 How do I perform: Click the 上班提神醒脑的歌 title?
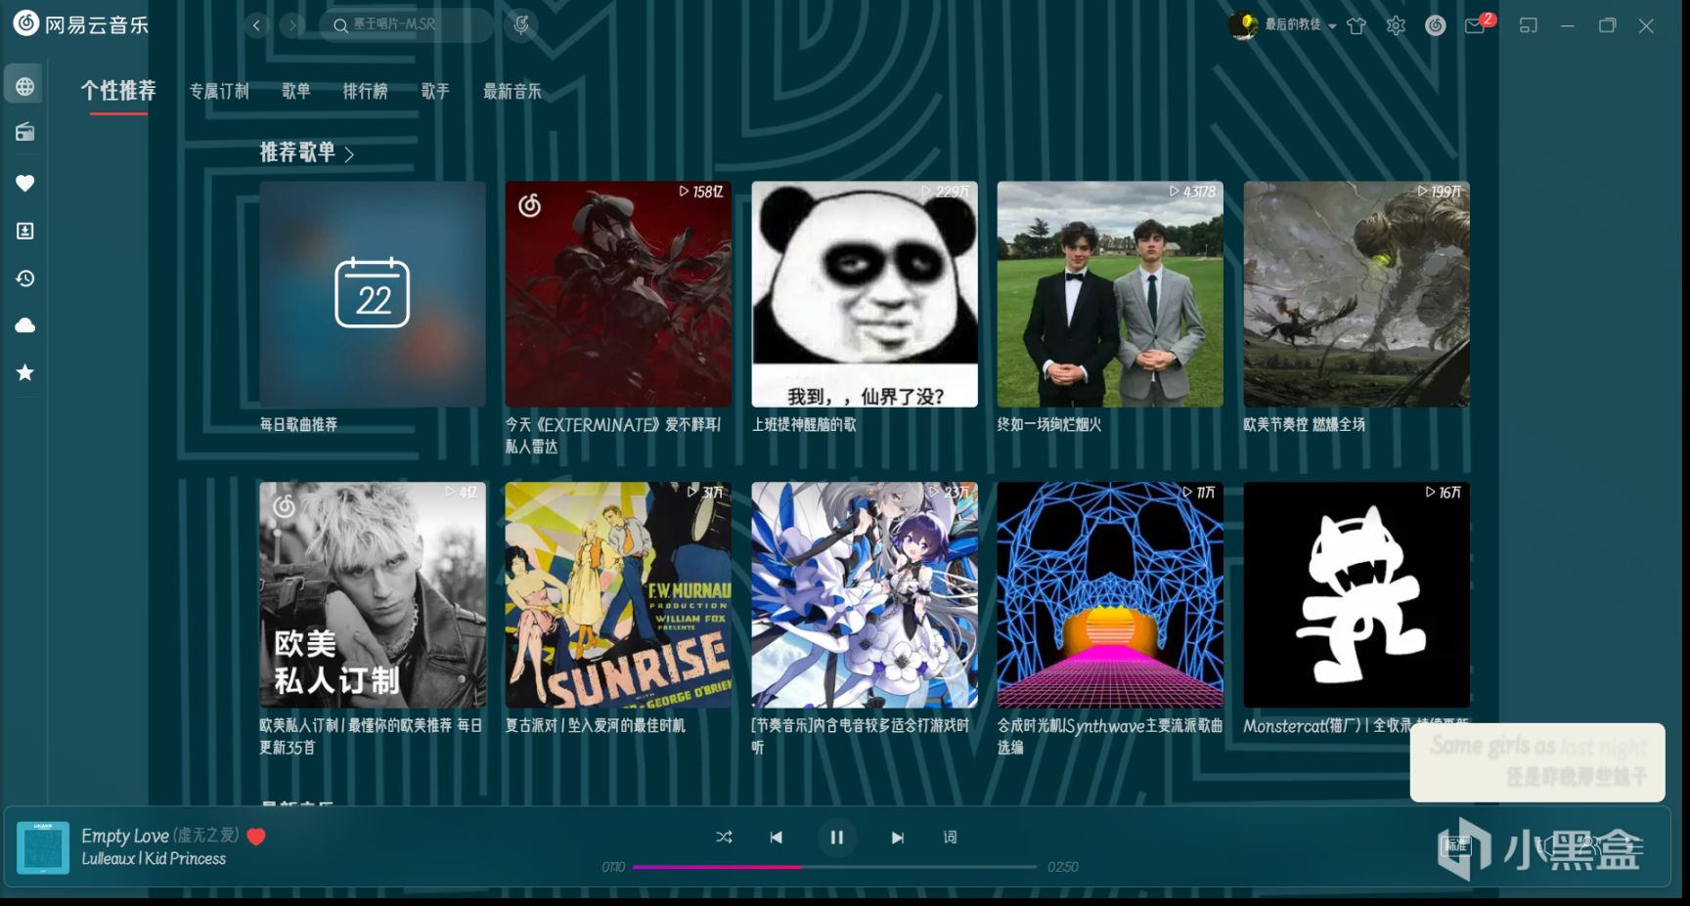804,424
